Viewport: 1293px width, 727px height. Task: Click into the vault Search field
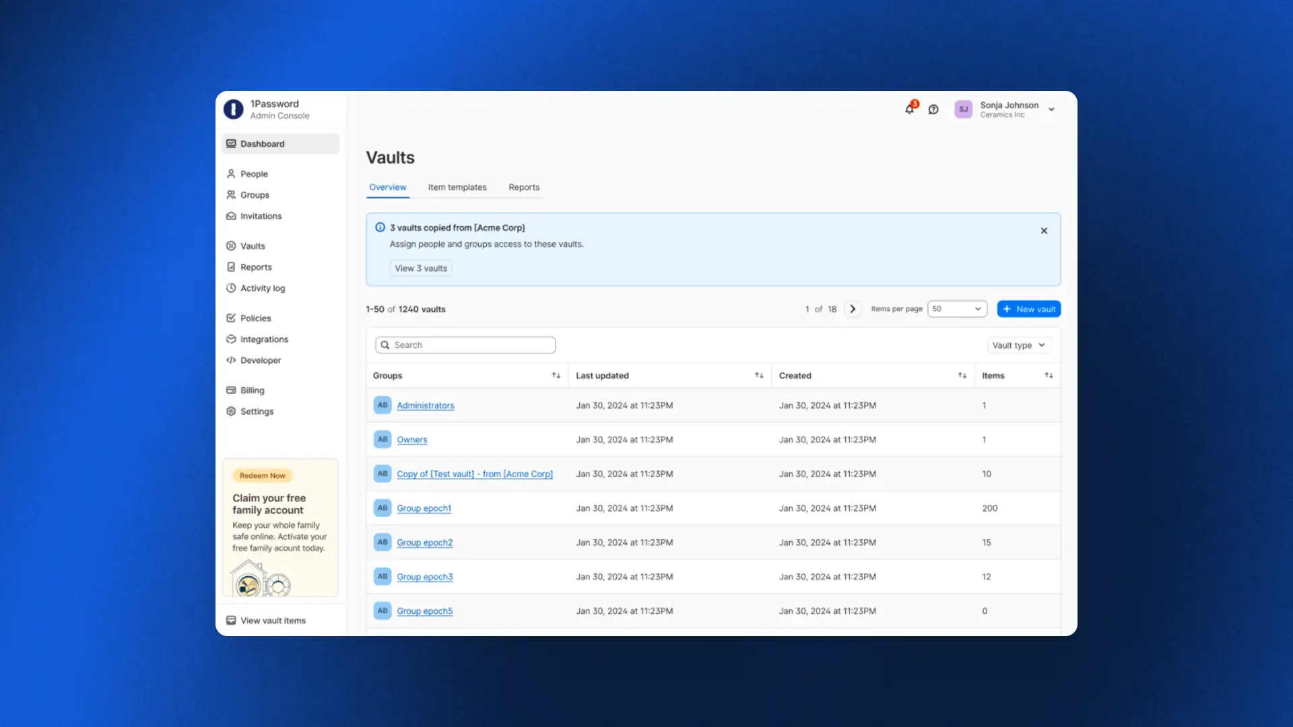[x=465, y=345]
